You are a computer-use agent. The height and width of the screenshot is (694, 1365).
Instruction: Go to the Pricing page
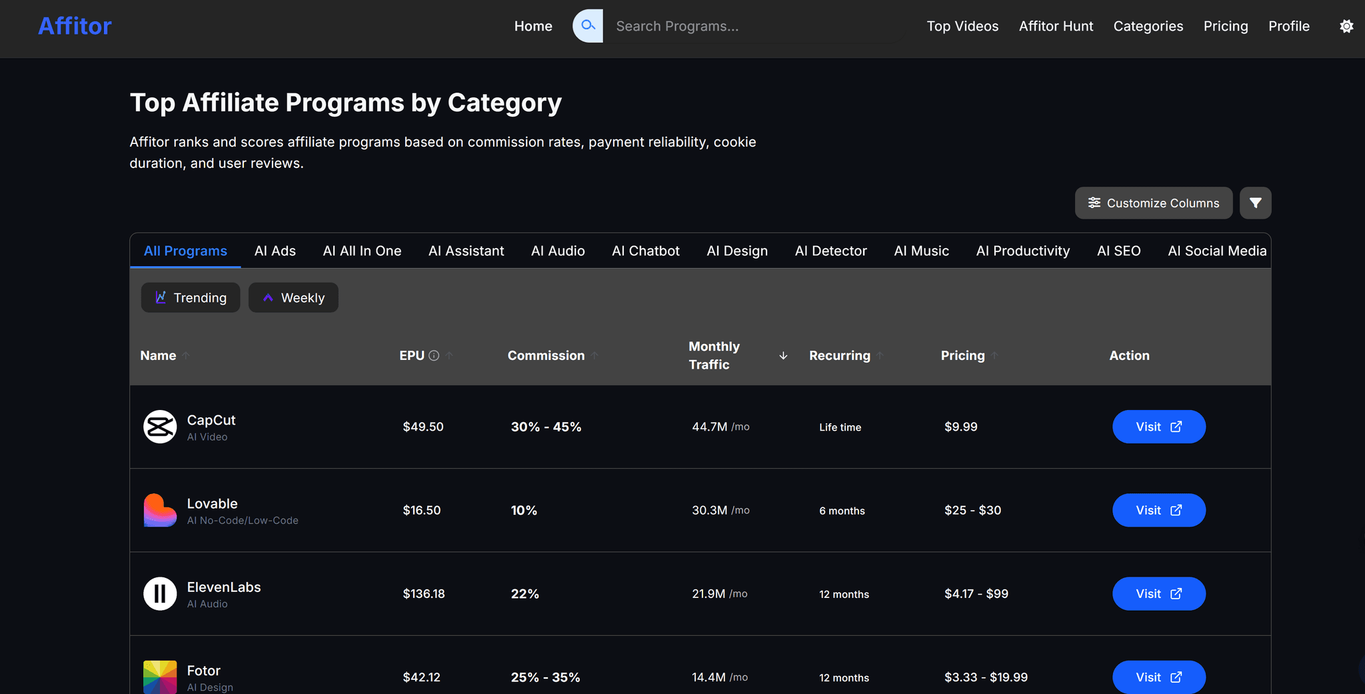pos(1225,26)
